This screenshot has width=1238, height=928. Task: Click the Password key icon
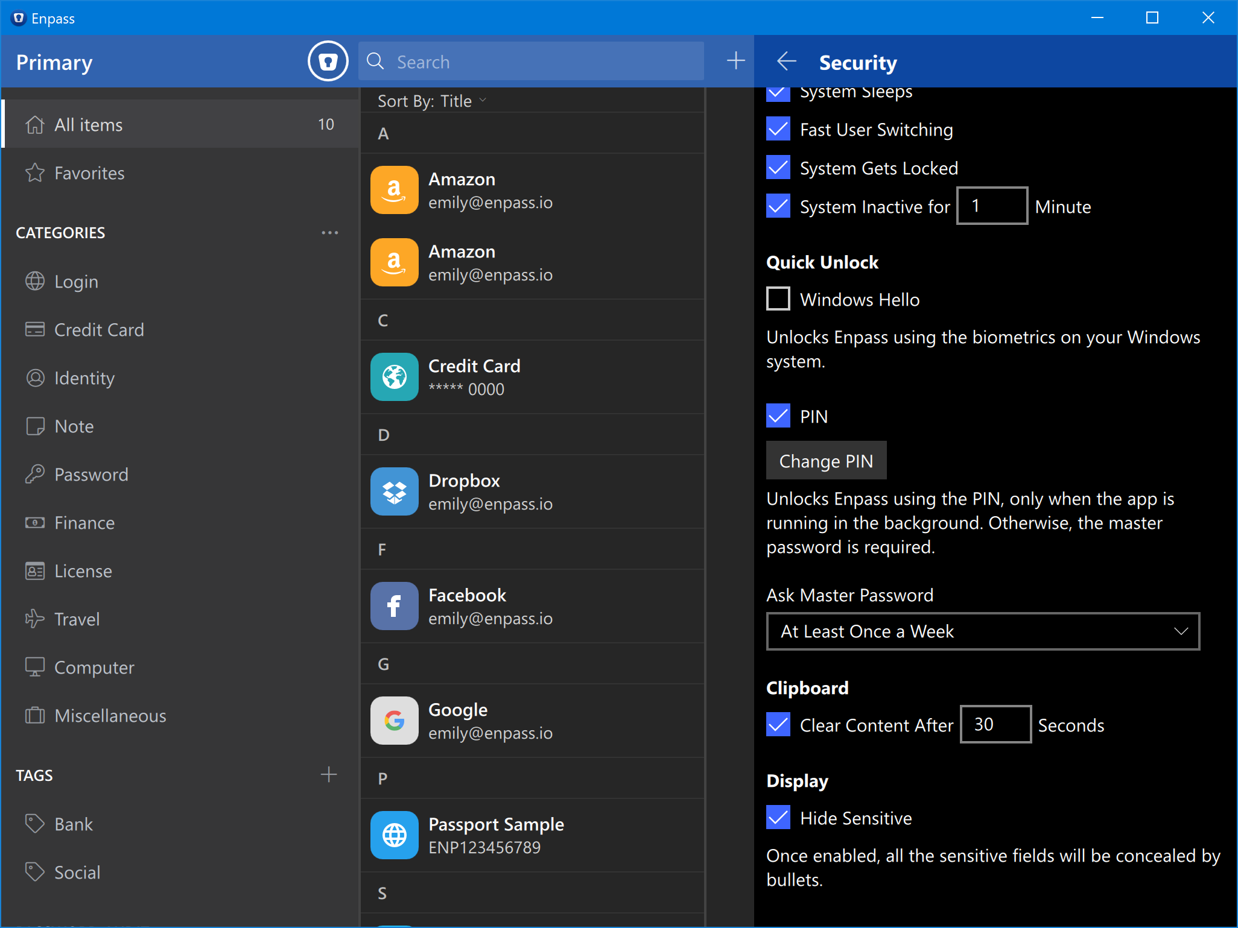(35, 475)
